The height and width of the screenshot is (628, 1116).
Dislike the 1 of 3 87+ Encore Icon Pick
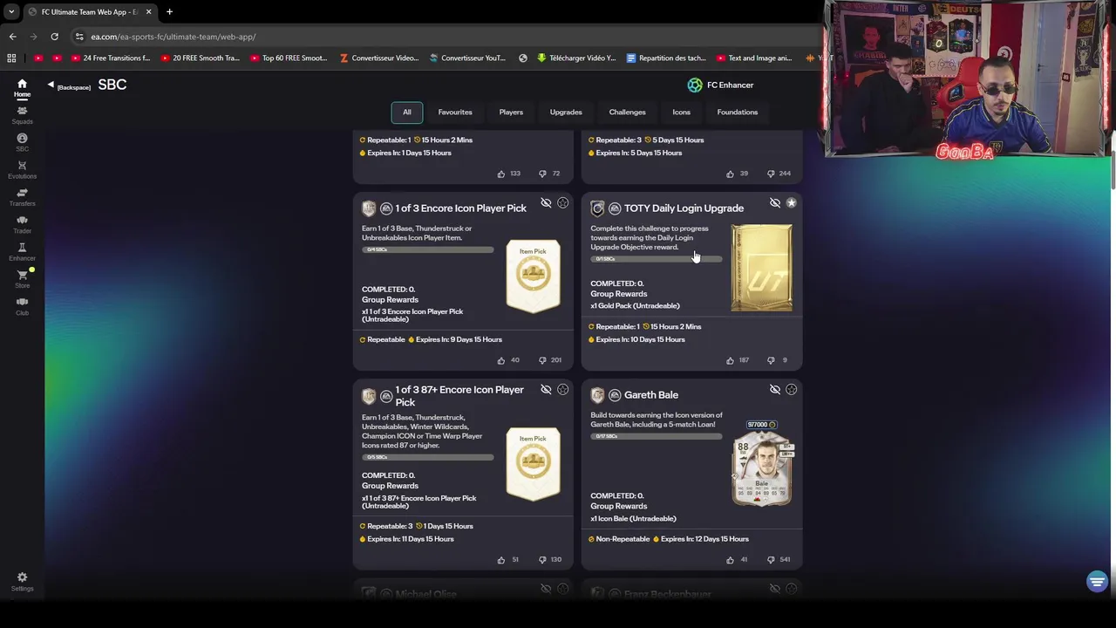click(x=542, y=559)
